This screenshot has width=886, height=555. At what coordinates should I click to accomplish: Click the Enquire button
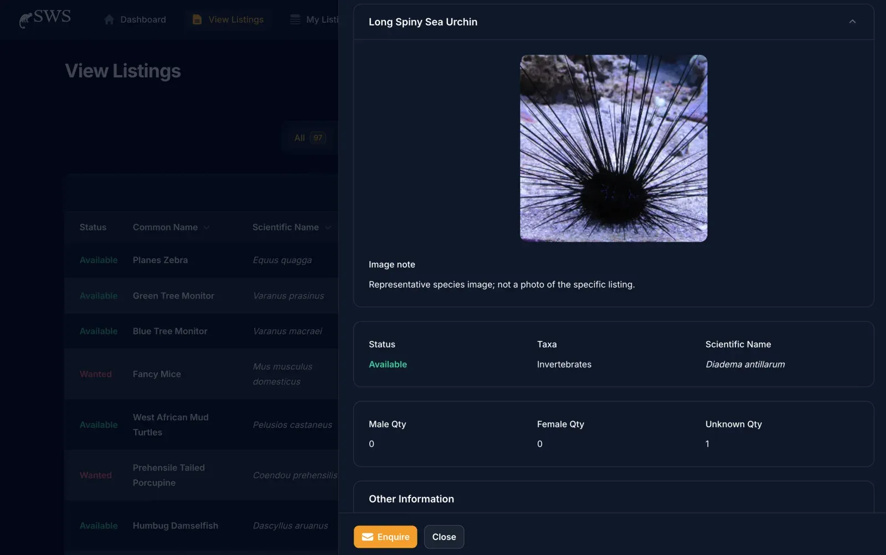(385, 537)
